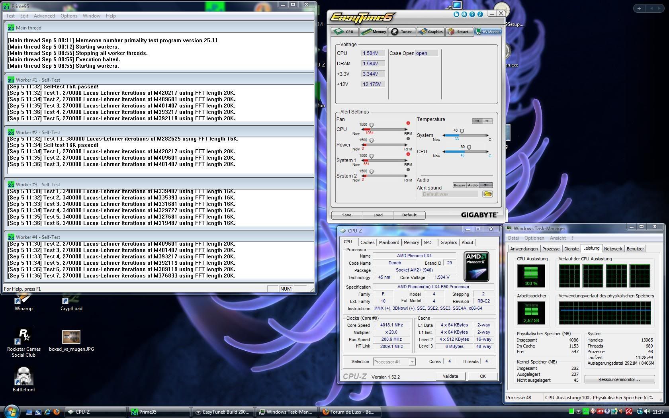Open the Mainboard tab in CPU-Z

(x=389, y=242)
